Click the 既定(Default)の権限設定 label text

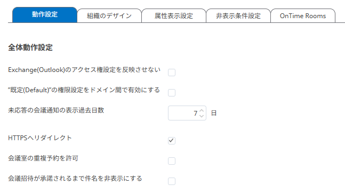(x=84, y=90)
